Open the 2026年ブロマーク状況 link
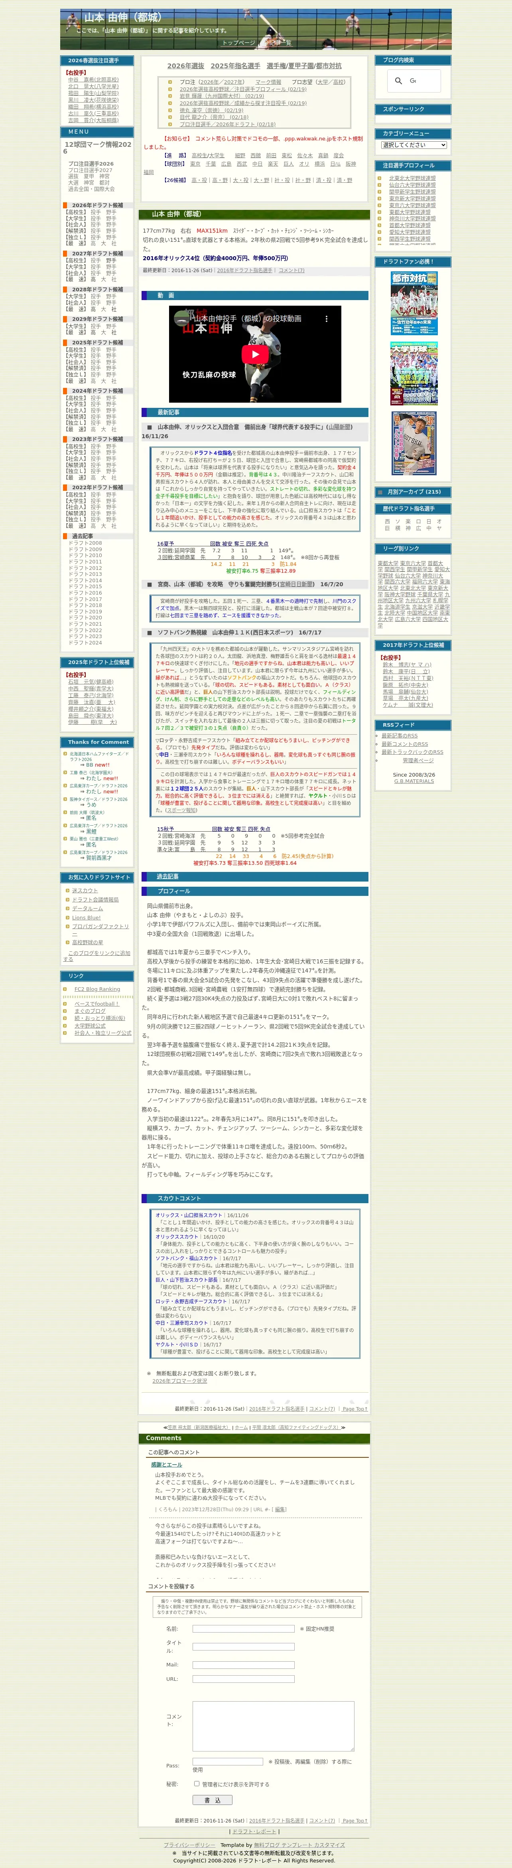 [x=179, y=1381]
